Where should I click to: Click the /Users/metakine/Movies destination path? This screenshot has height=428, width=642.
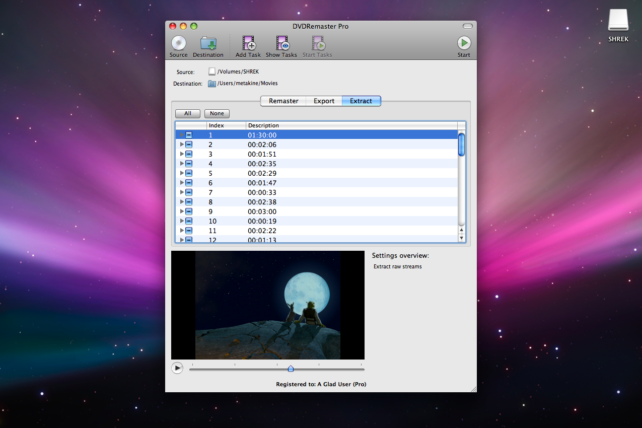coord(248,84)
